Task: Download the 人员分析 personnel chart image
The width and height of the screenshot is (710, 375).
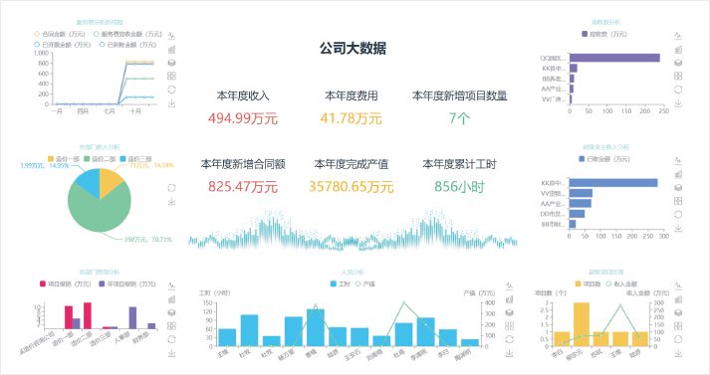Action: pos(510,353)
